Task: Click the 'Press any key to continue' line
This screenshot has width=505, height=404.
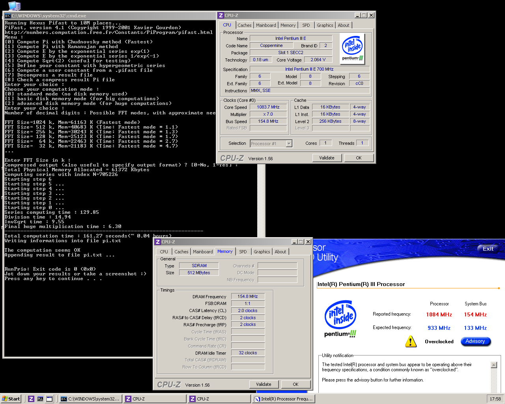Action: coord(53,279)
